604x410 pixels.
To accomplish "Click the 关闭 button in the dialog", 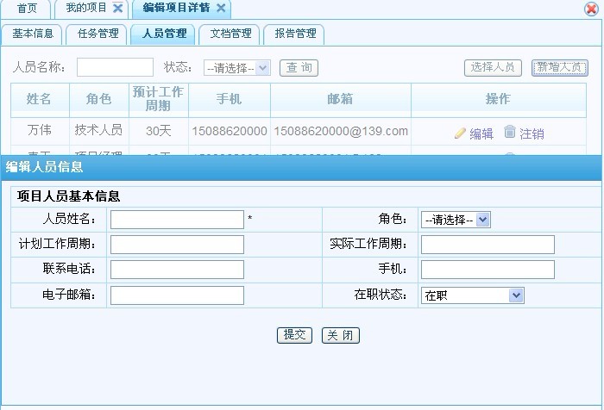I will tap(340, 335).
